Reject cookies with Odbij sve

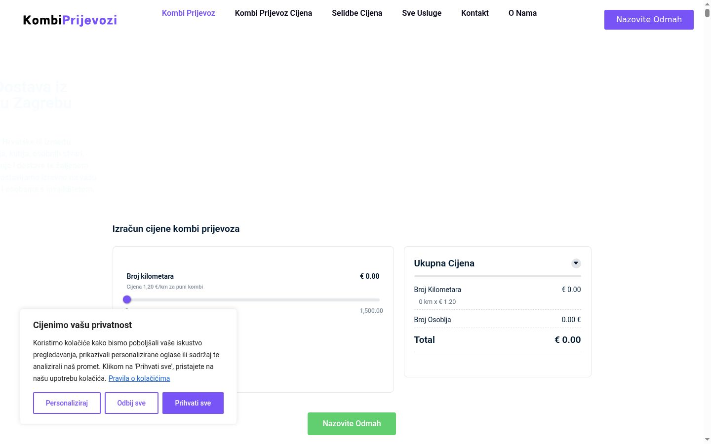click(x=131, y=403)
